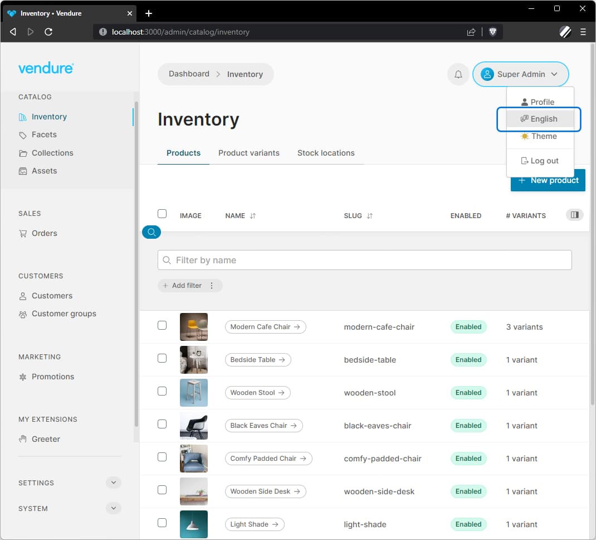The height and width of the screenshot is (540, 596).
Task: Click the New product button
Action: click(x=548, y=180)
